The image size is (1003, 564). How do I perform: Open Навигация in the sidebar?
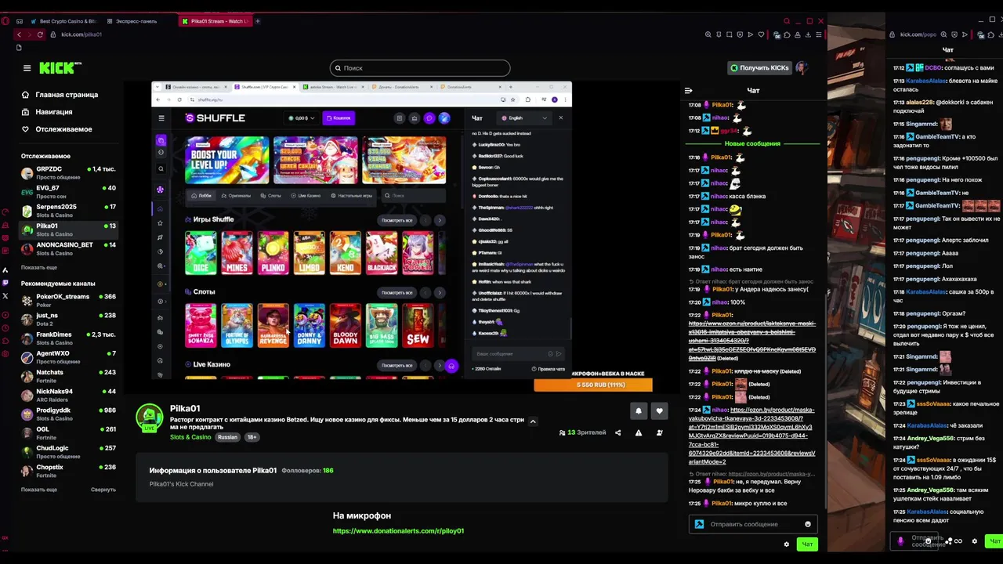click(x=47, y=112)
